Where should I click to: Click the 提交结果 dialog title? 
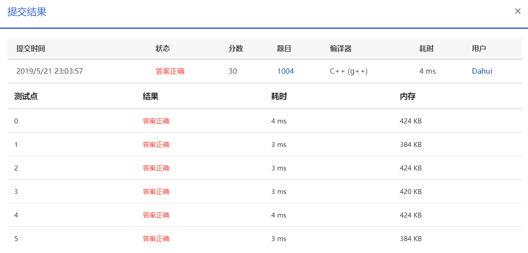pos(27,12)
